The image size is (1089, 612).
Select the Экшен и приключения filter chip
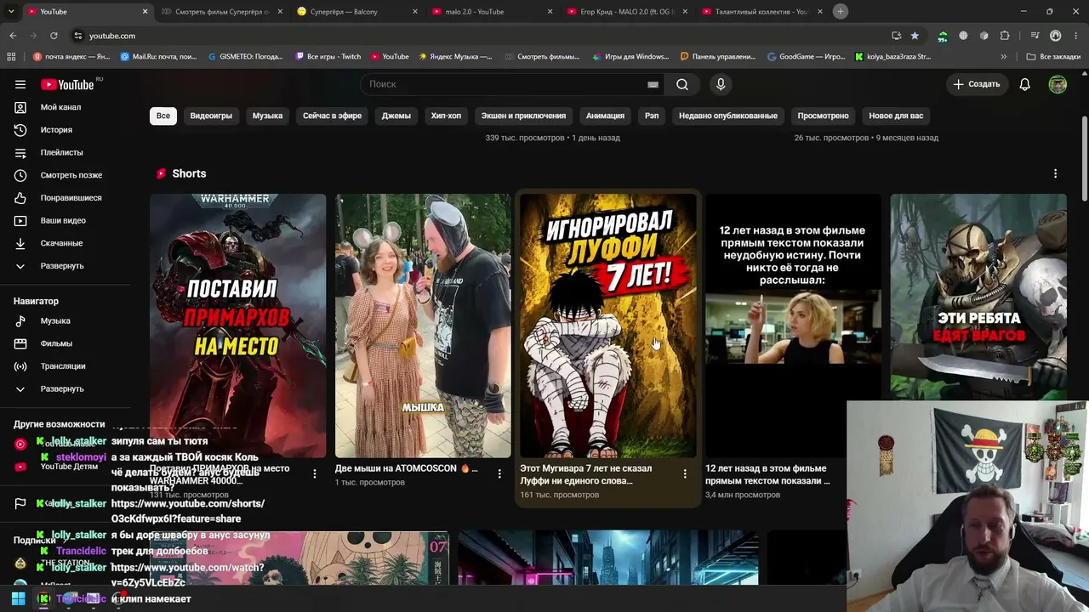point(523,116)
